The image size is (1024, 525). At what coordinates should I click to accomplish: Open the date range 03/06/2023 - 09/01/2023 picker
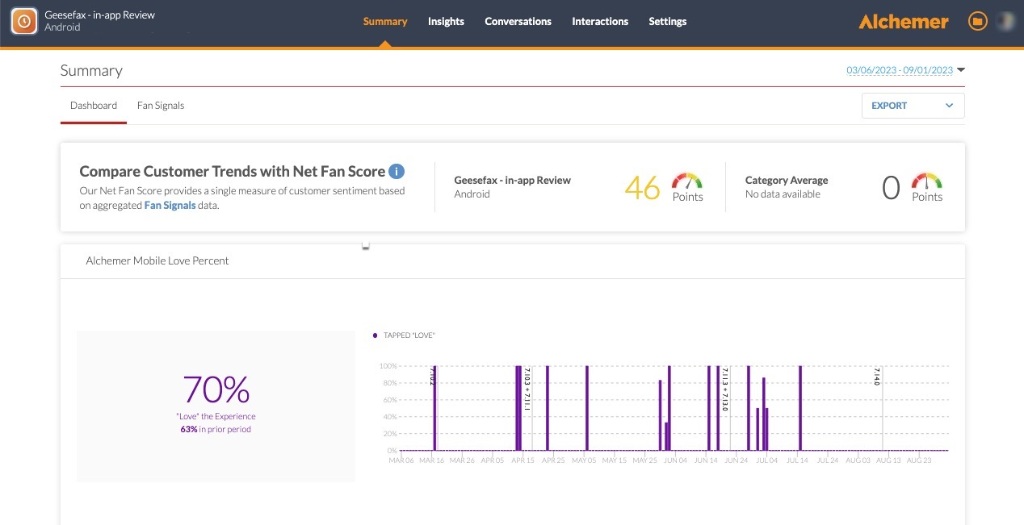pos(905,70)
